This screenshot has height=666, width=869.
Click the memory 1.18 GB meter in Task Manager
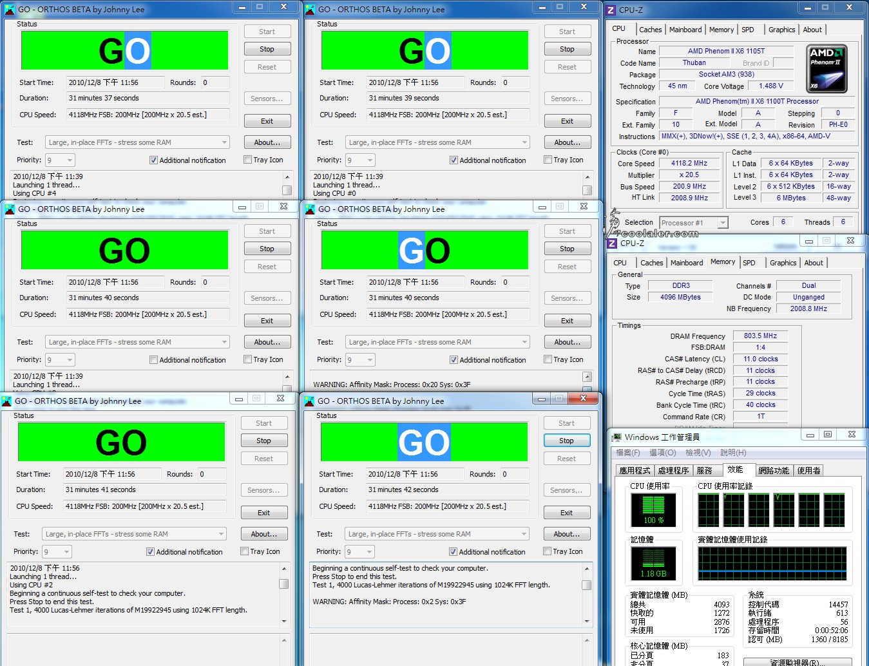[653, 563]
